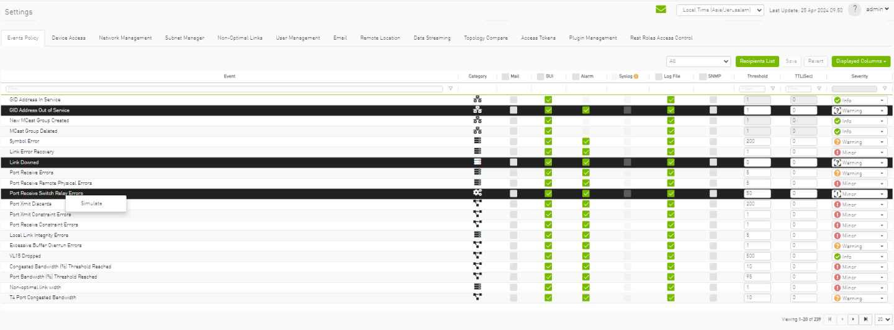
Task: Open help via the question mark icon
Action: click(855, 9)
